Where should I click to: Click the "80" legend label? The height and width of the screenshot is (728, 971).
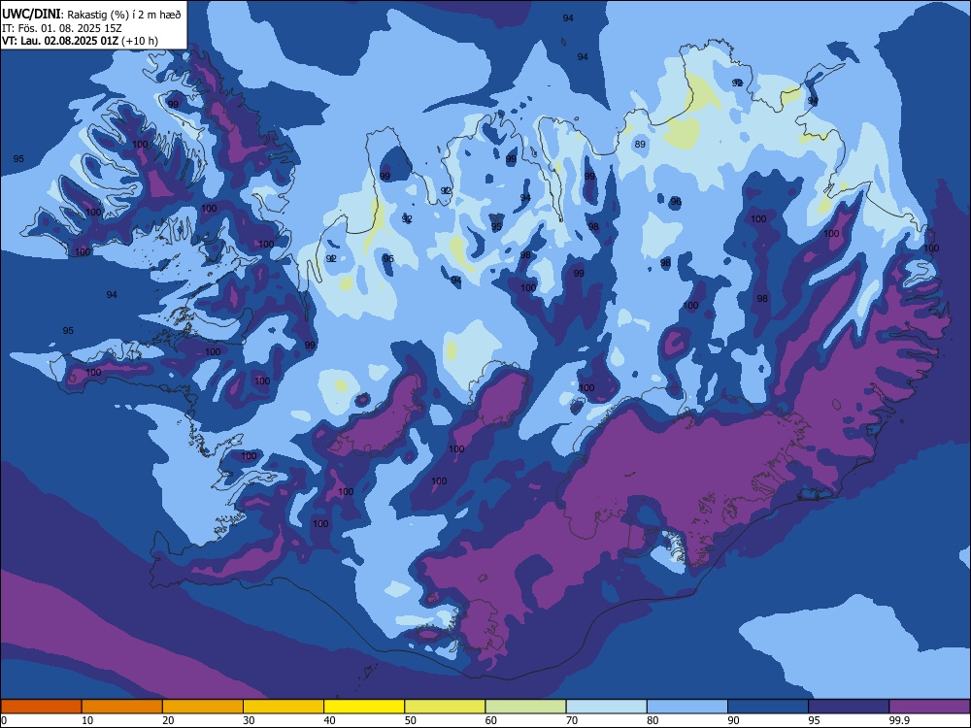[x=653, y=720]
